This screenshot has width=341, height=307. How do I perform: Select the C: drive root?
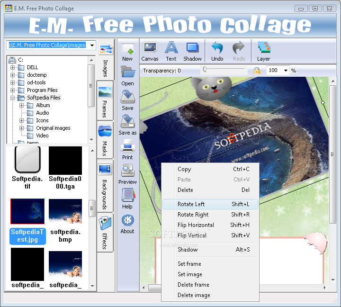click(x=21, y=60)
